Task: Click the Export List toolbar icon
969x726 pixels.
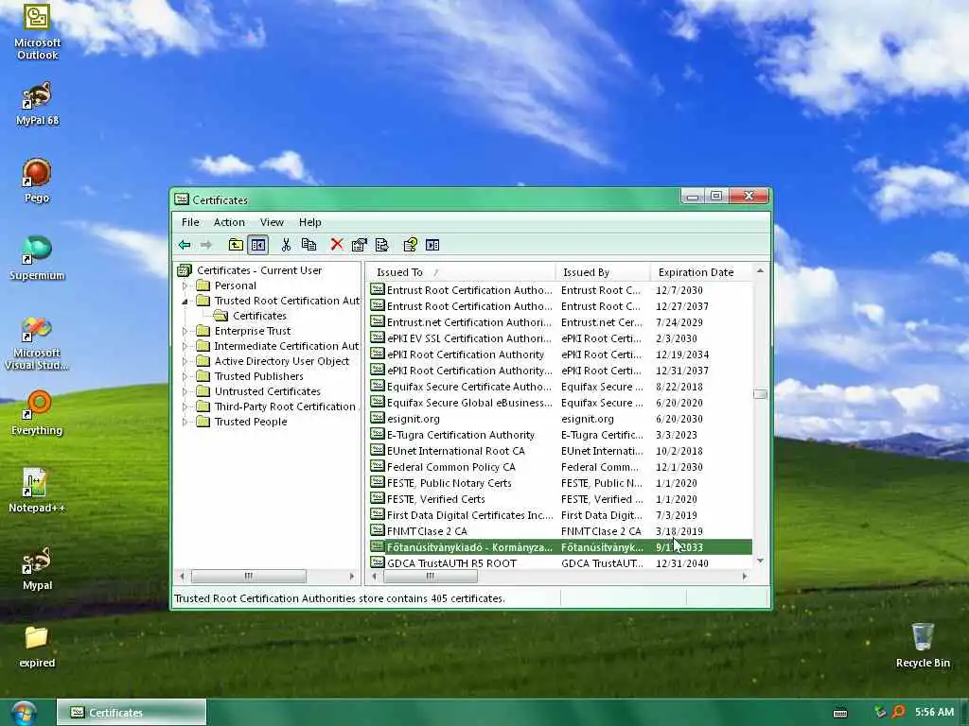Action: click(x=382, y=245)
